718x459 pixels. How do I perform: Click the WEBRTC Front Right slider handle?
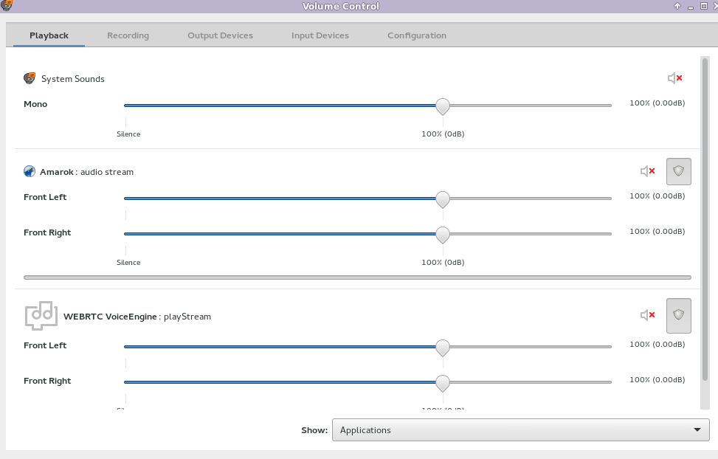[x=443, y=382]
